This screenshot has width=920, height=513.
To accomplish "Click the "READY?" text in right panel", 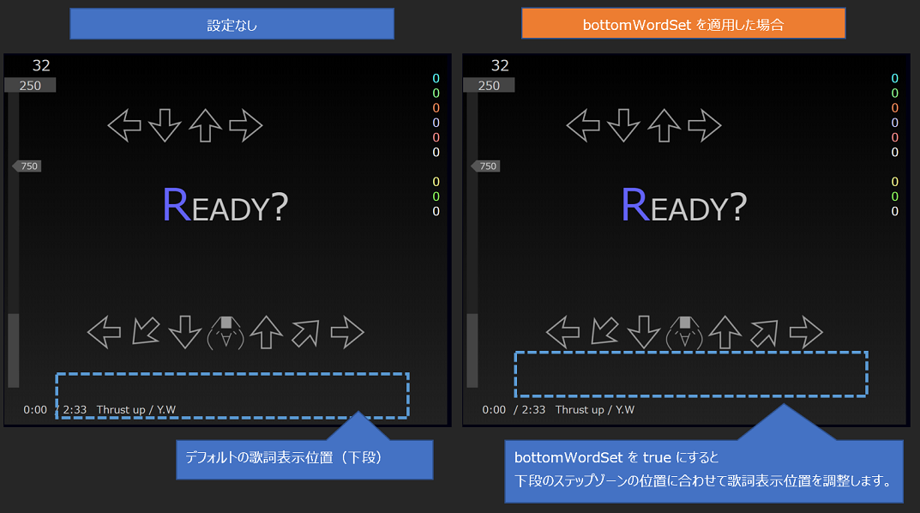I will (684, 205).
